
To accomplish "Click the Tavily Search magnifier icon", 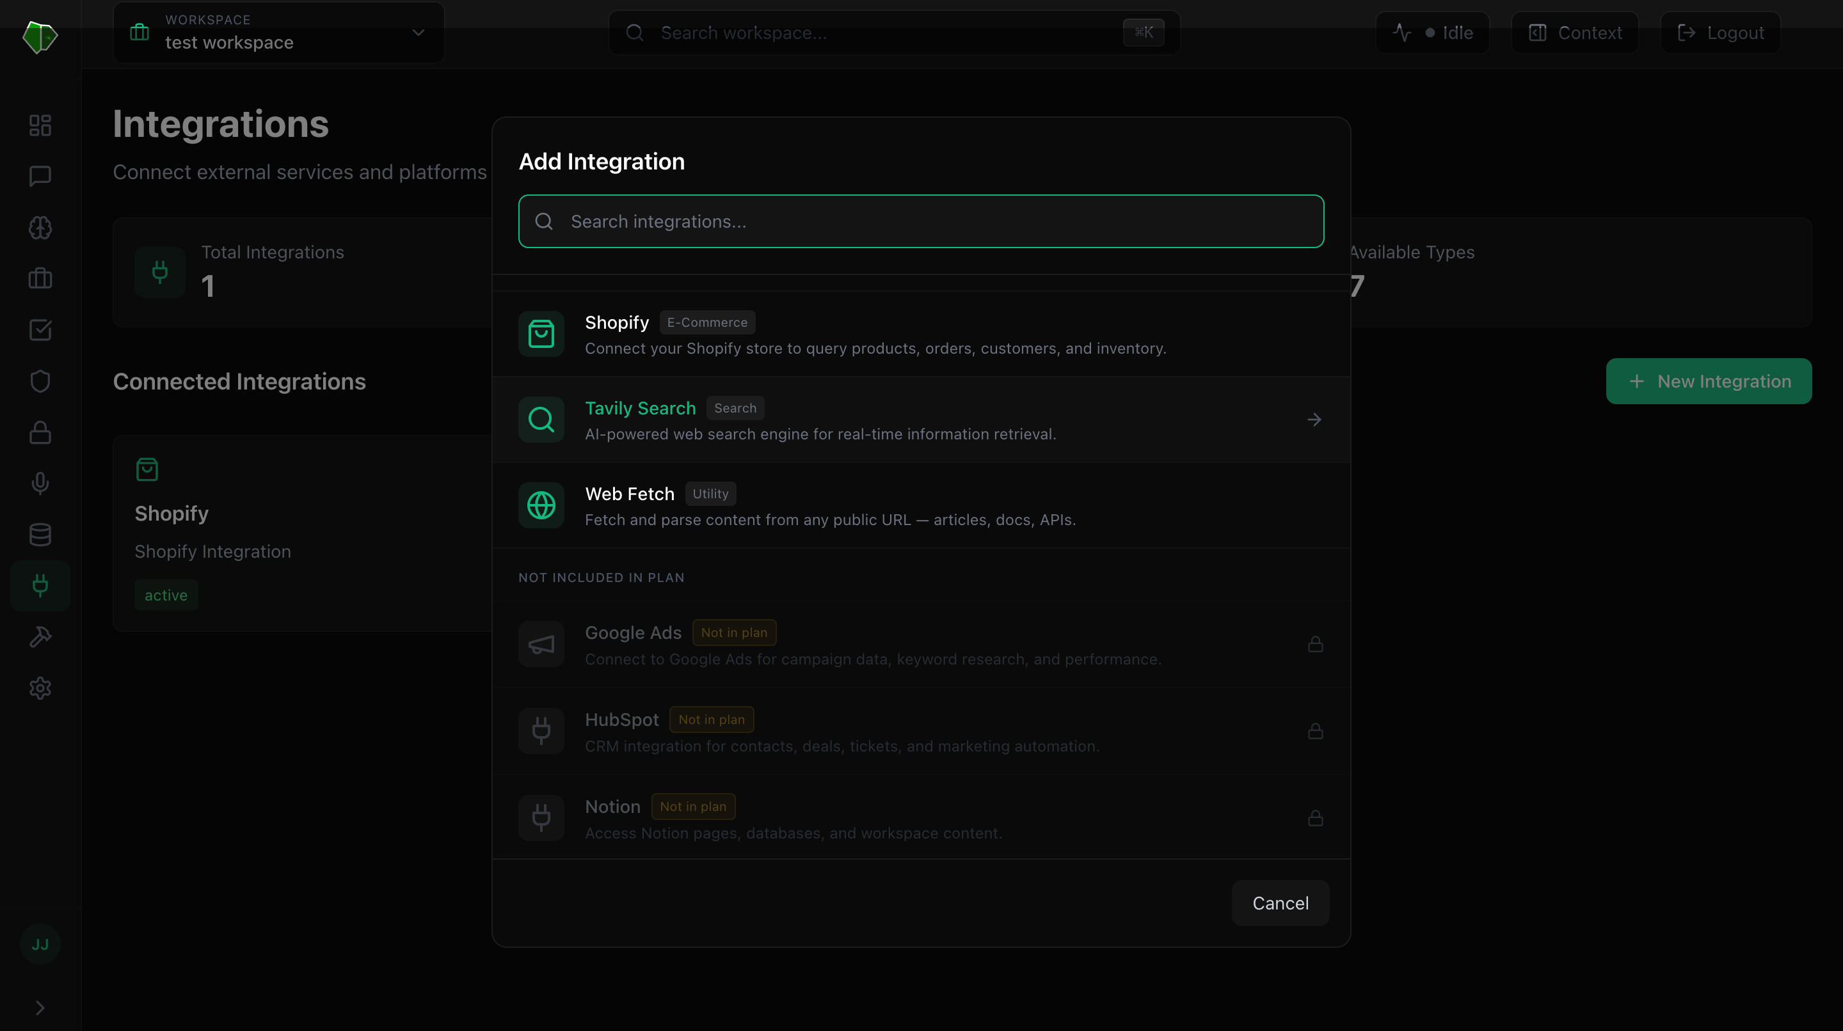I will click(x=541, y=420).
